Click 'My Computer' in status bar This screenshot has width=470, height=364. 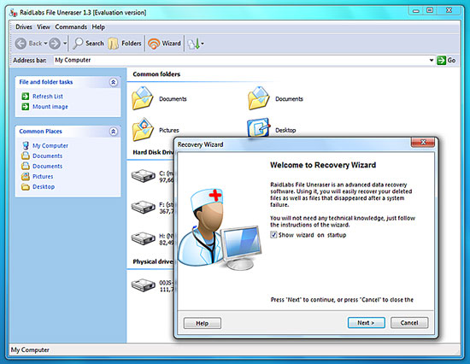30,349
